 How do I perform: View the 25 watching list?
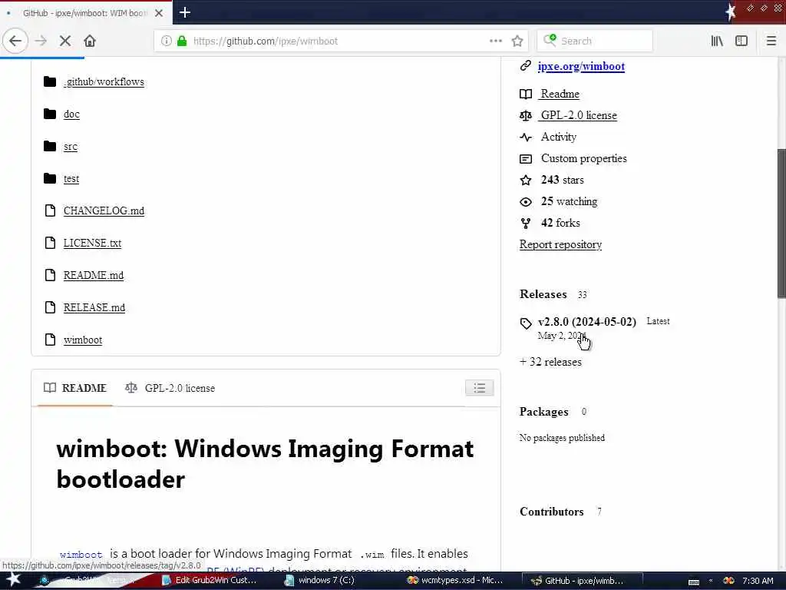pos(569,202)
